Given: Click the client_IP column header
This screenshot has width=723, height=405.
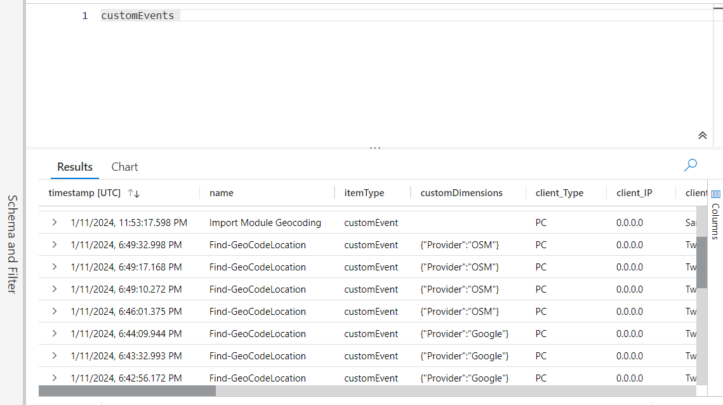Looking at the screenshot, I should coord(634,193).
